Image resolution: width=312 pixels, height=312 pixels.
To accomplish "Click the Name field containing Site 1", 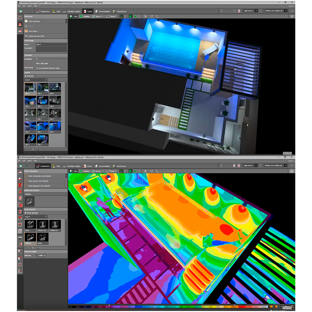I will (x=50, y=45).
